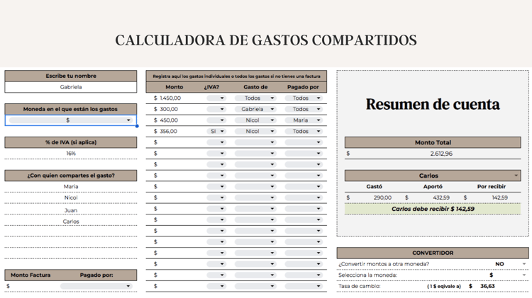Select the 16% IVA percentage cell
This screenshot has height=298, width=532.
[x=70, y=154]
